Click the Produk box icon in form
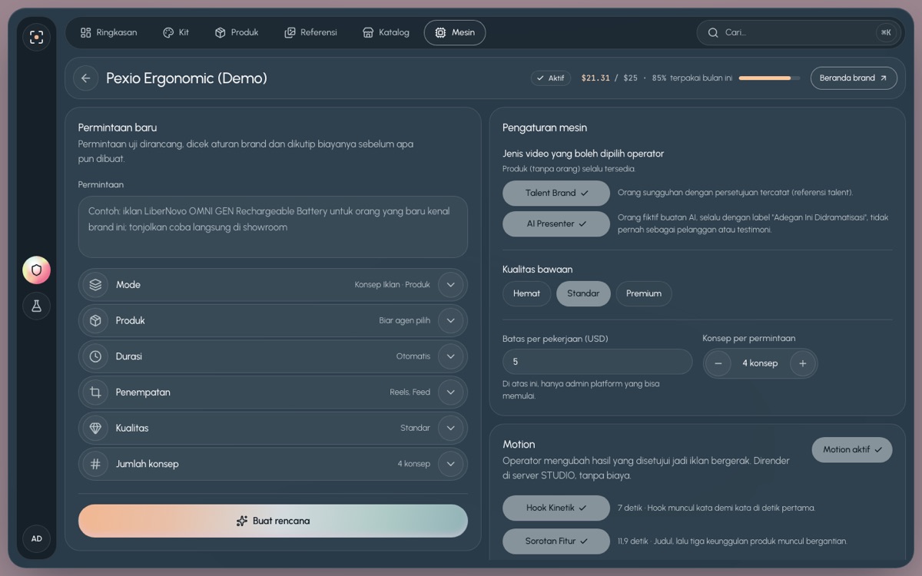922x576 pixels. tap(95, 320)
